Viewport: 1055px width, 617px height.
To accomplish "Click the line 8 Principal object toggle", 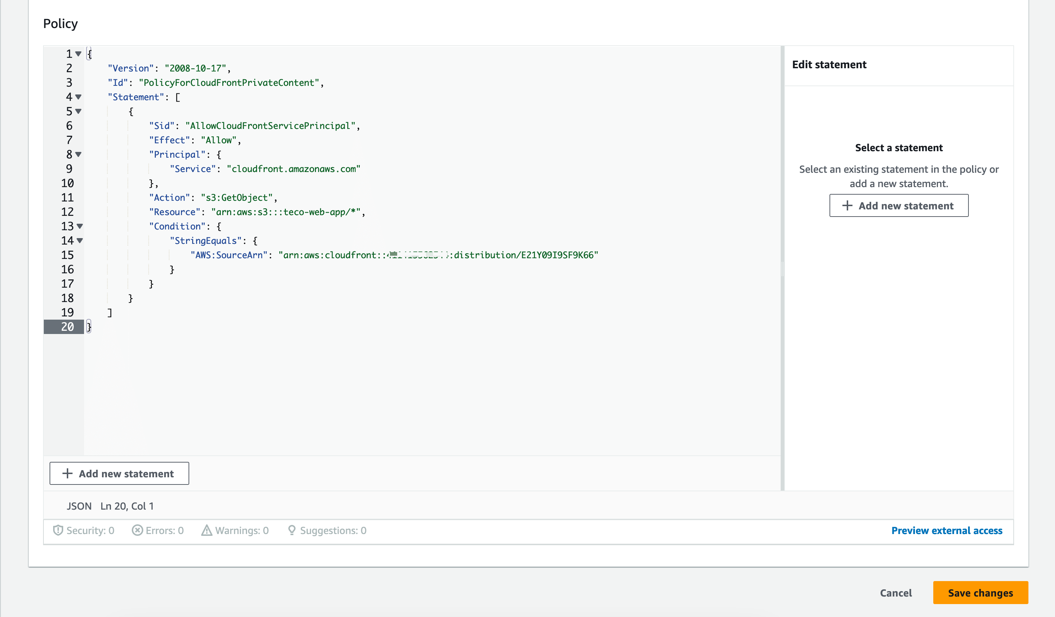I will (x=79, y=154).
